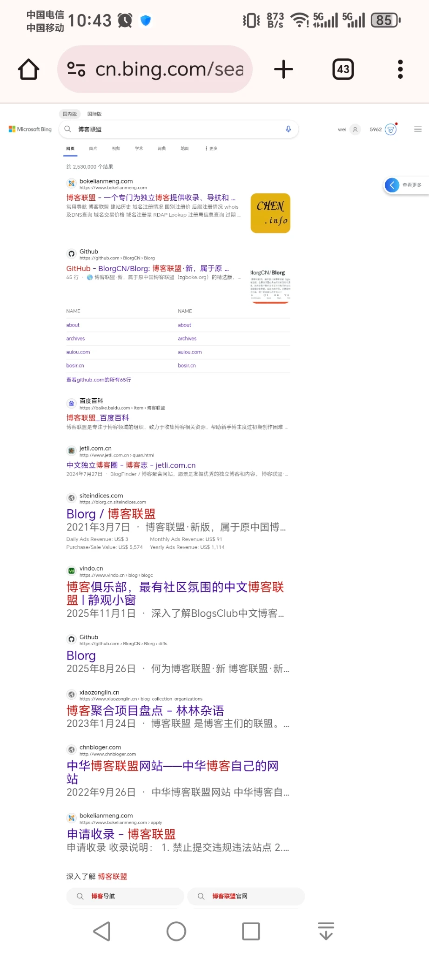Select the 图片 tab
This screenshot has width=429, height=954.
coord(93,149)
